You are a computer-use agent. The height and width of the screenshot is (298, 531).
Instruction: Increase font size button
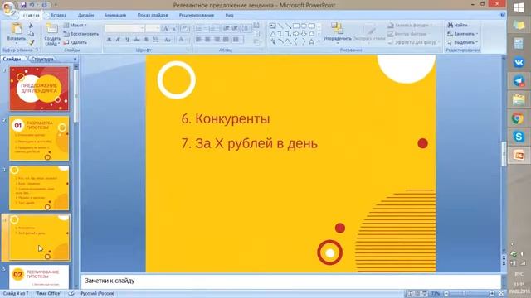pos(166,29)
